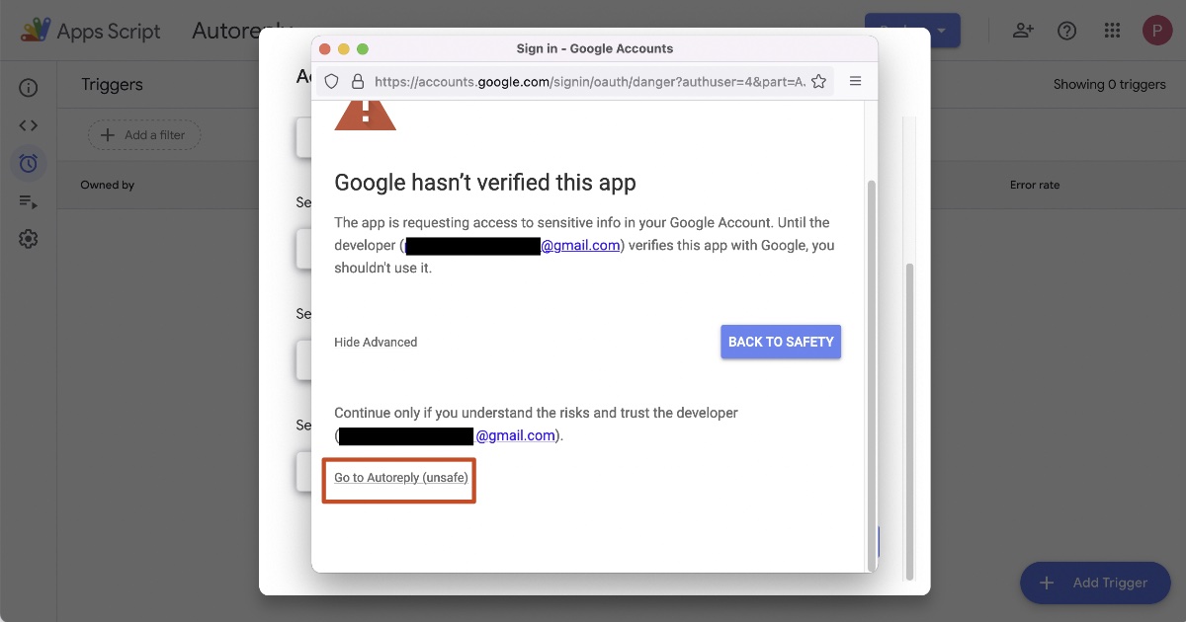
Task: Open the Overview page in sidebar
Action: pyautogui.click(x=28, y=88)
